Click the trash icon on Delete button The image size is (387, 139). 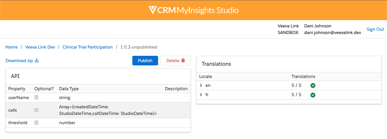[183, 61]
